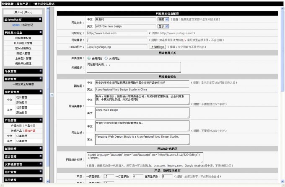Open 产品小类 in the sidebar

[x=30, y=126]
